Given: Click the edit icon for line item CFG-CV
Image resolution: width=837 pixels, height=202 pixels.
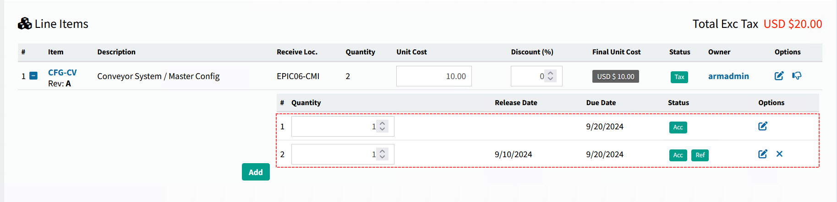Looking at the screenshot, I should (779, 76).
